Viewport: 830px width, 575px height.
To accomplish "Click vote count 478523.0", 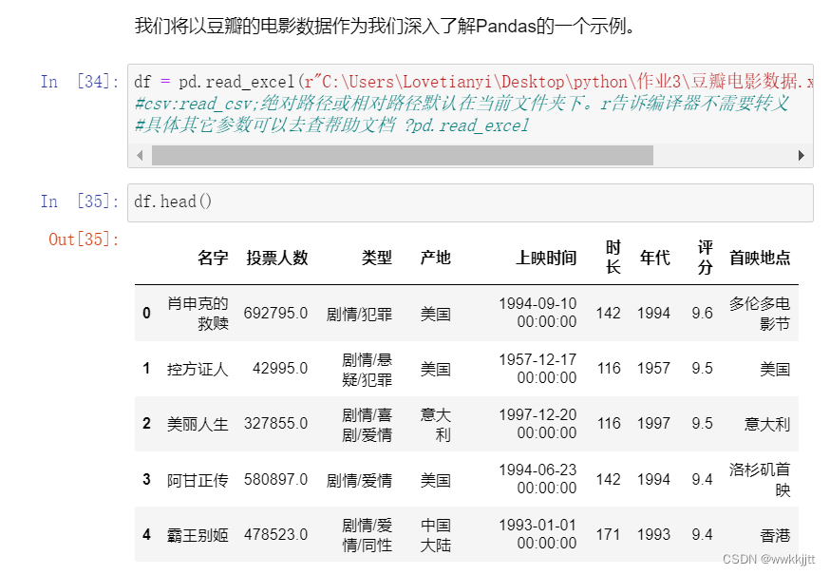I will coord(275,535).
